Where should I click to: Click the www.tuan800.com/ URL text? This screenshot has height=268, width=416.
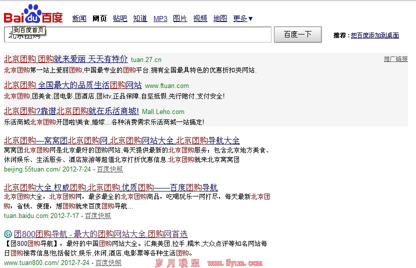click(31, 262)
